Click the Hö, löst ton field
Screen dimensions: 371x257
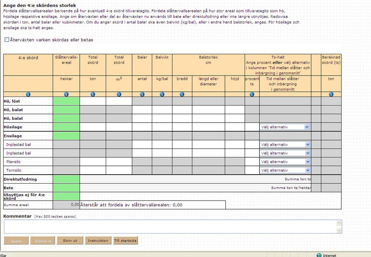pyautogui.click(x=93, y=101)
